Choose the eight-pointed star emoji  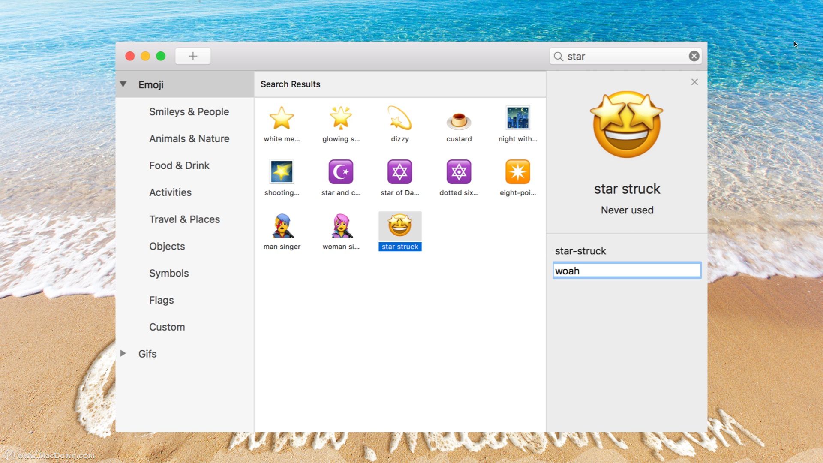517,172
